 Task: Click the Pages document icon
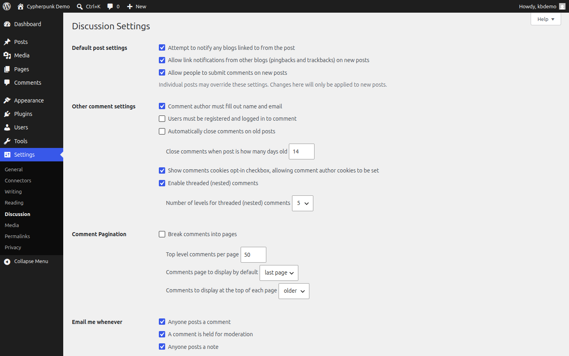[x=7, y=69]
